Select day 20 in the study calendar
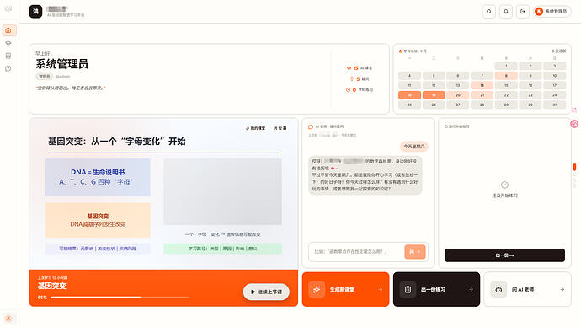Image resolution: width=581 pixels, height=327 pixels. tap(457, 95)
